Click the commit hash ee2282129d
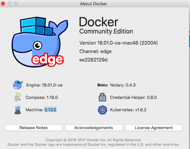The height and width of the screenshot is (149, 190). point(93,60)
